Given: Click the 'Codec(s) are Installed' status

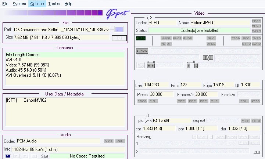Looking at the screenshot, I should coord(199,30).
